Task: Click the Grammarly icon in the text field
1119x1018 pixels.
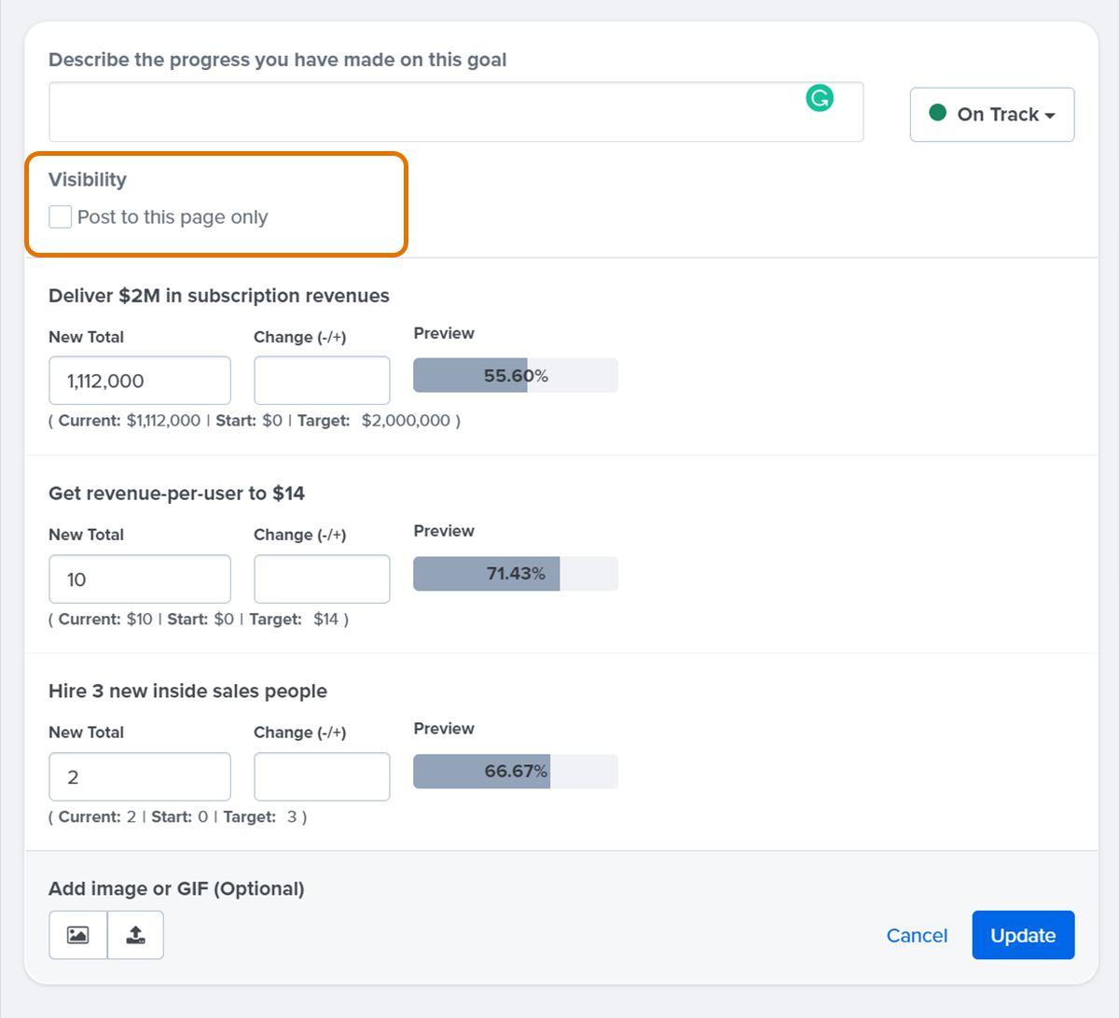Action: click(820, 97)
